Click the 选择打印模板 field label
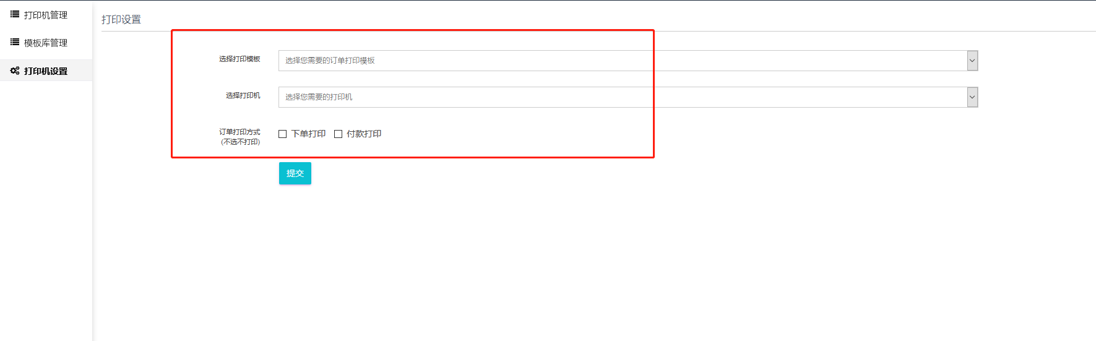Image resolution: width=1096 pixels, height=341 pixels. (239, 59)
